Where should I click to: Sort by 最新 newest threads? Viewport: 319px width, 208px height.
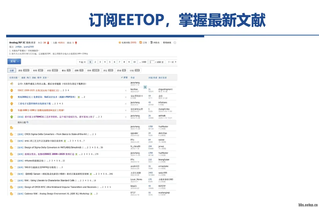(x=23, y=78)
